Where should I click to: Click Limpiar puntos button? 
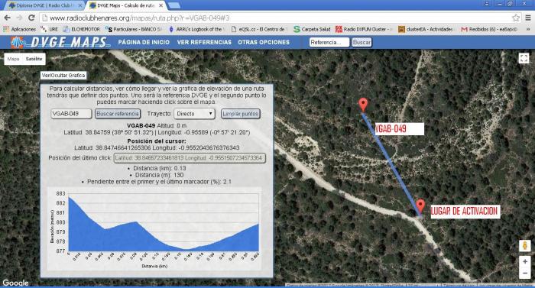[x=241, y=114]
